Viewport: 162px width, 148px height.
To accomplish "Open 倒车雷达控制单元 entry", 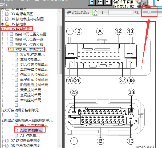I will [x=34, y=75].
